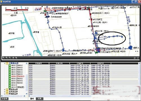The image size is (141, 101).
Task: Select device 0202 (文0202) in tree
Action: click(x=17, y=79)
